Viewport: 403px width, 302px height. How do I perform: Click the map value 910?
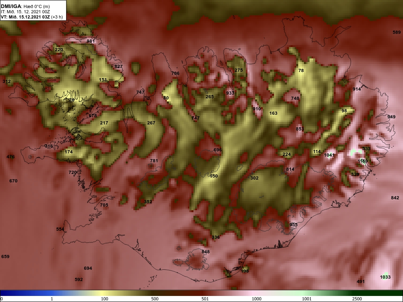(257, 109)
